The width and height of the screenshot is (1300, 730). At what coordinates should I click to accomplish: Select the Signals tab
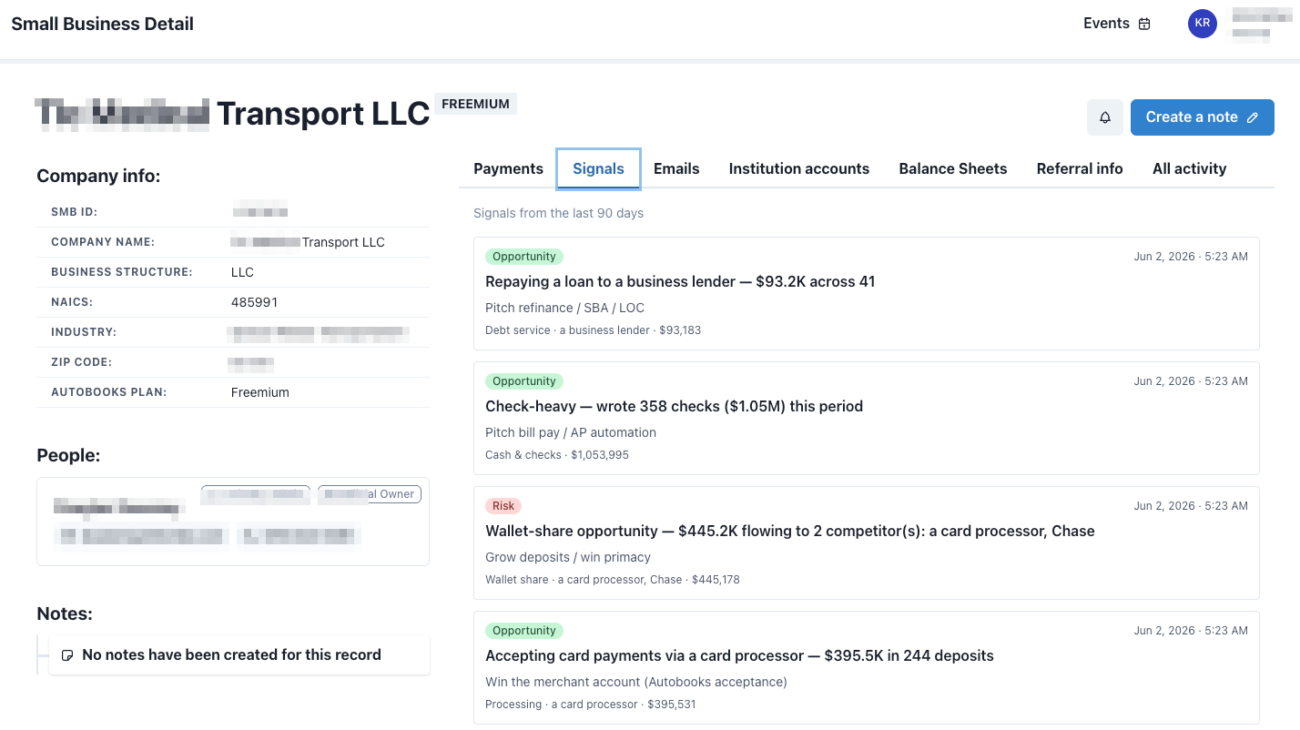point(598,168)
